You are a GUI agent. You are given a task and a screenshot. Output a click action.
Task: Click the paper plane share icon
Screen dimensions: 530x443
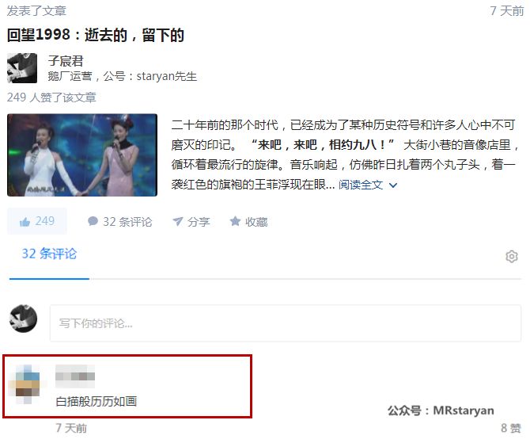[178, 222]
